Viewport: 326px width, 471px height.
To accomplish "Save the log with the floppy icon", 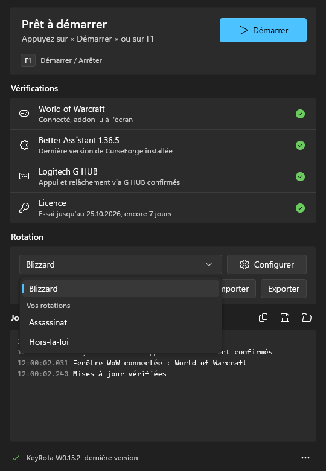I will (285, 318).
